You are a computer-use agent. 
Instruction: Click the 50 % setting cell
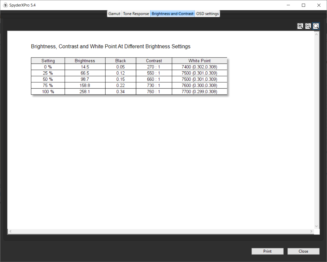point(48,79)
